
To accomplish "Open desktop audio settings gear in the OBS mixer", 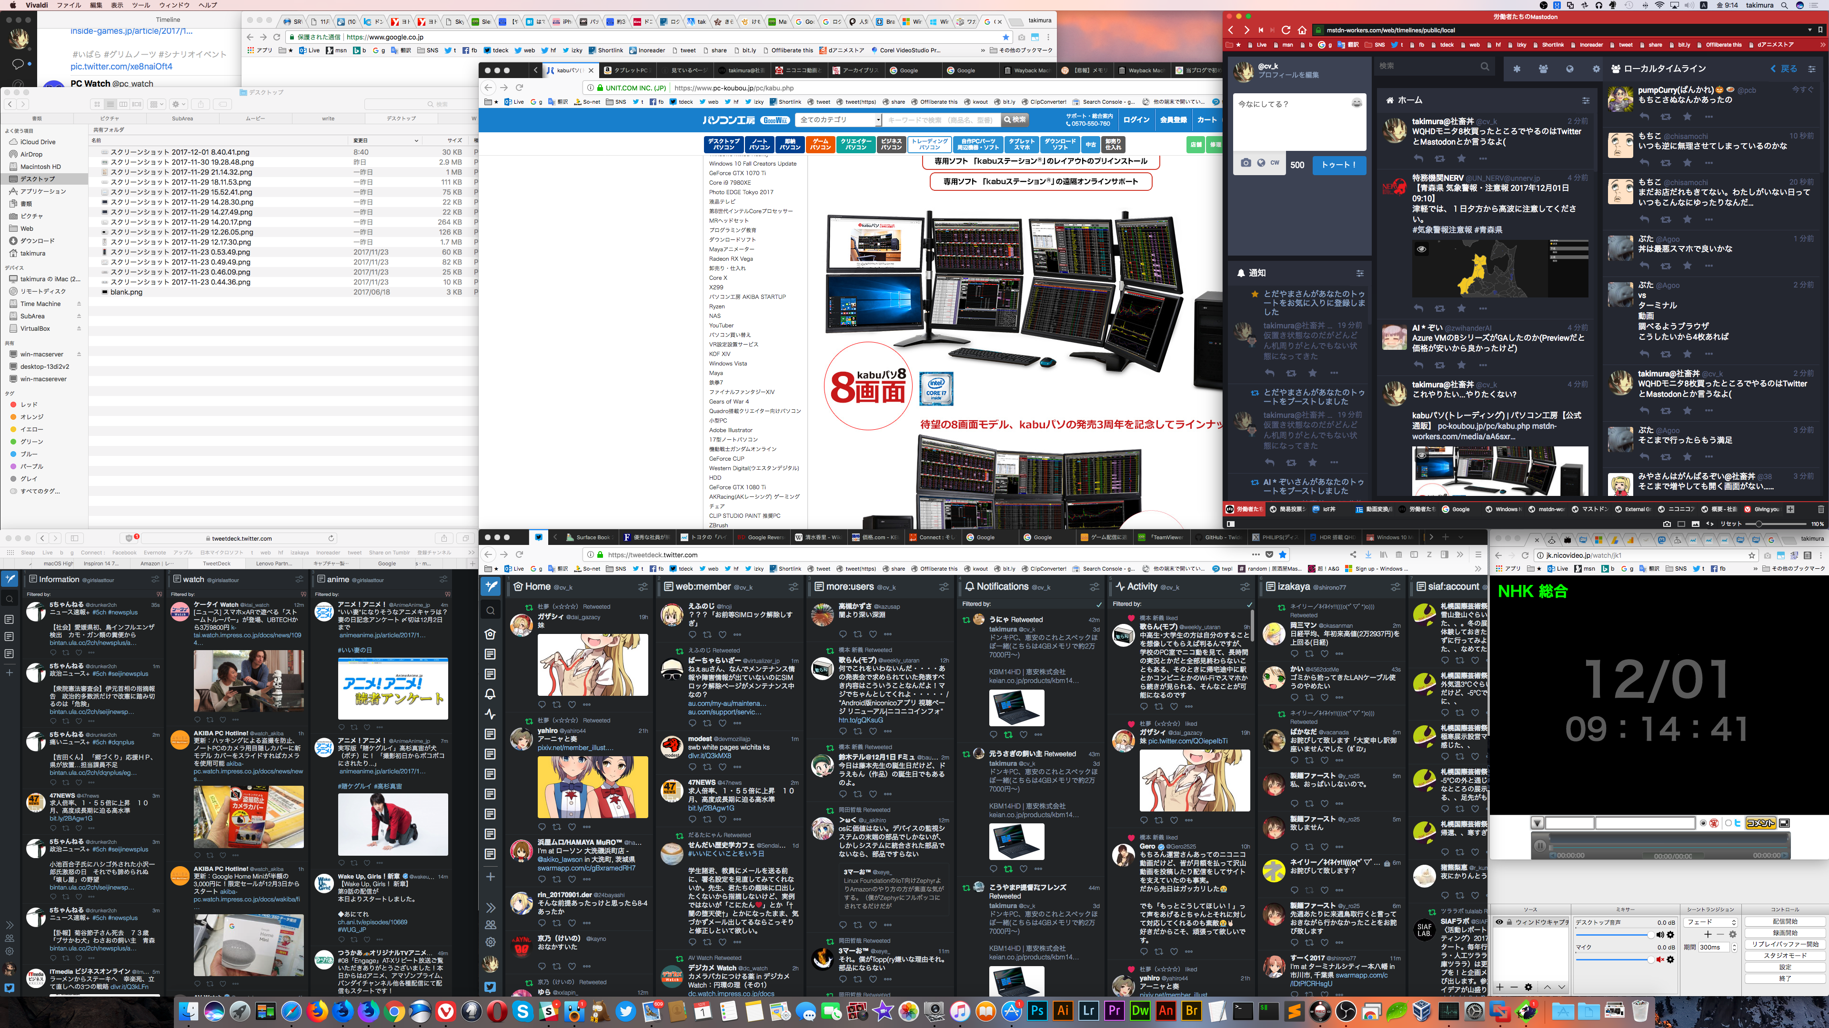I will tap(1670, 935).
